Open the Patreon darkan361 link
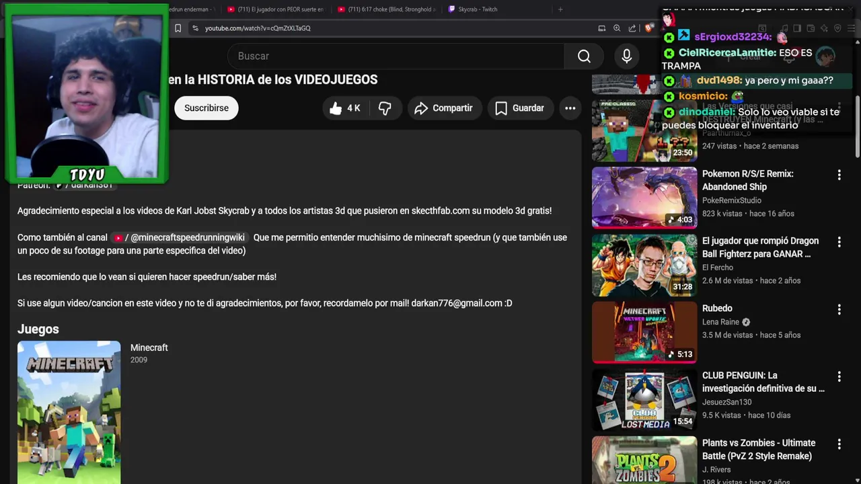This screenshot has width=861, height=484. [x=84, y=185]
